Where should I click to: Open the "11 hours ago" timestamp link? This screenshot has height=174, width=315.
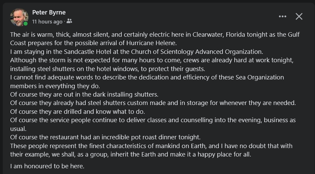(x=47, y=22)
